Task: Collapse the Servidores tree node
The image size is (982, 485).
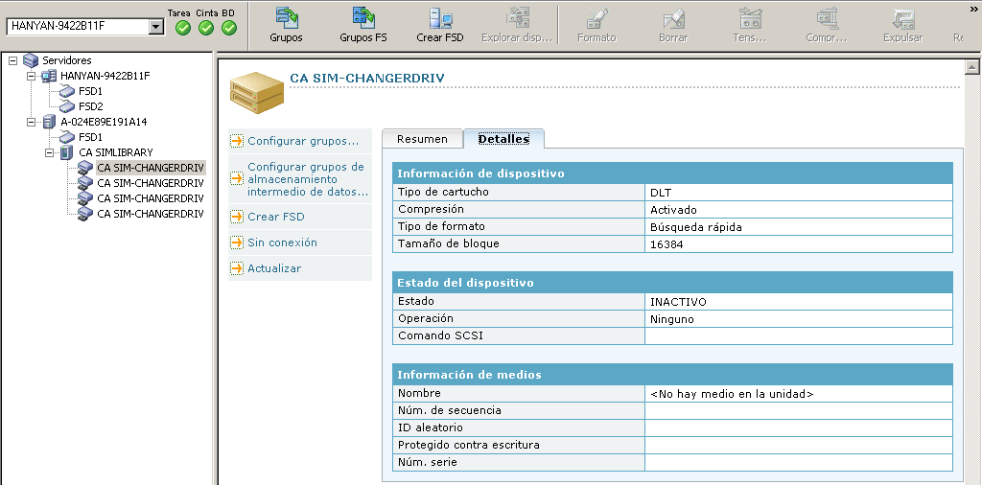Action: (12, 60)
